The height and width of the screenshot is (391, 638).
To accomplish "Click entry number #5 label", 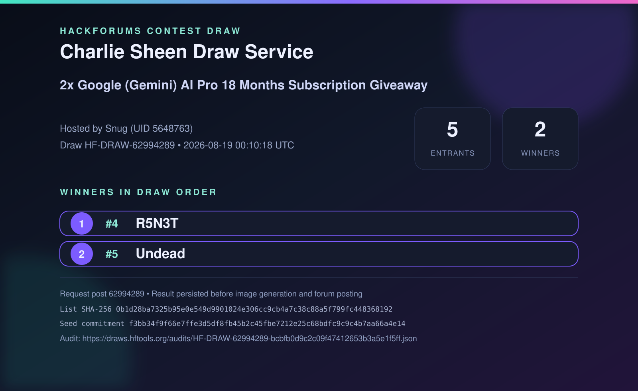I will pyautogui.click(x=112, y=254).
